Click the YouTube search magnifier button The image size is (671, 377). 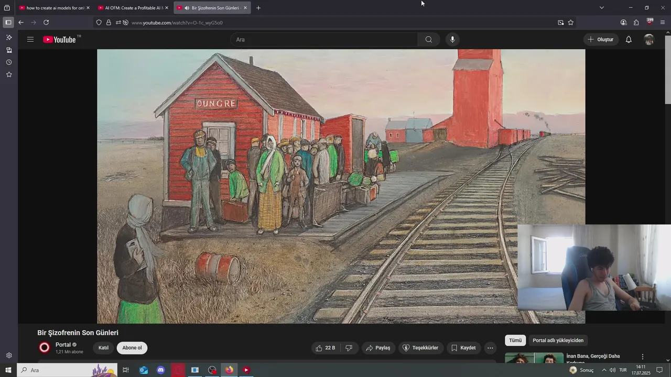(429, 39)
